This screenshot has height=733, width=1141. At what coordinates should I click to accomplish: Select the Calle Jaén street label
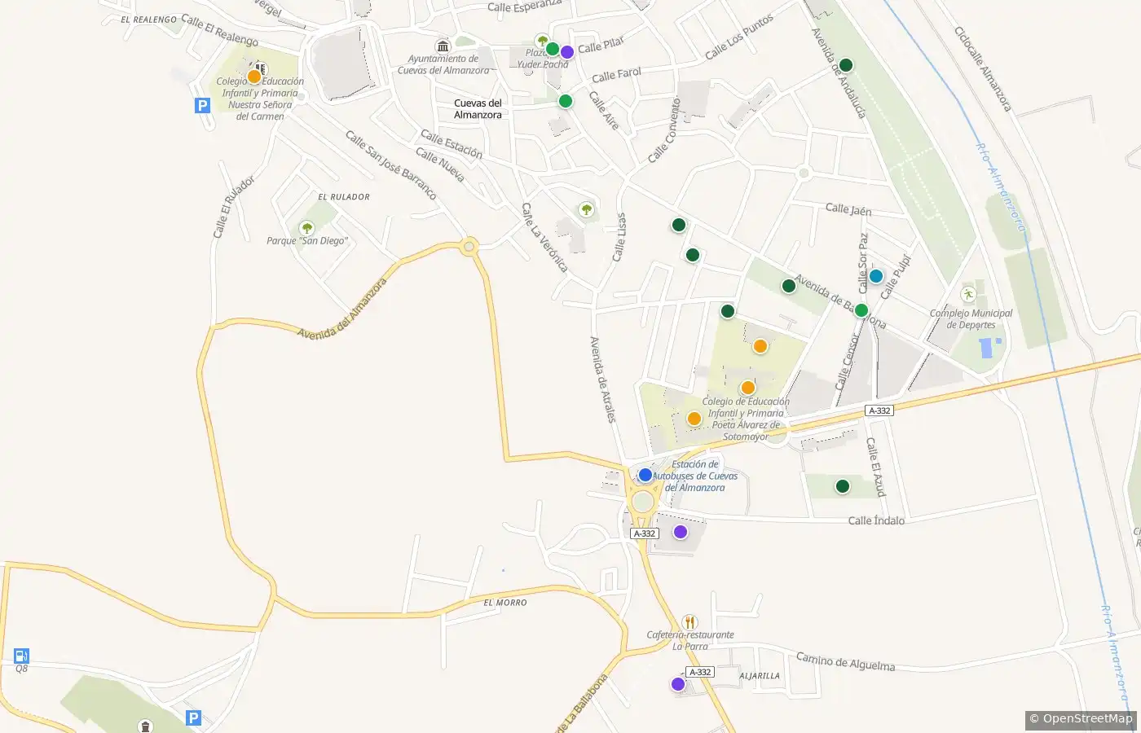point(848,209)
